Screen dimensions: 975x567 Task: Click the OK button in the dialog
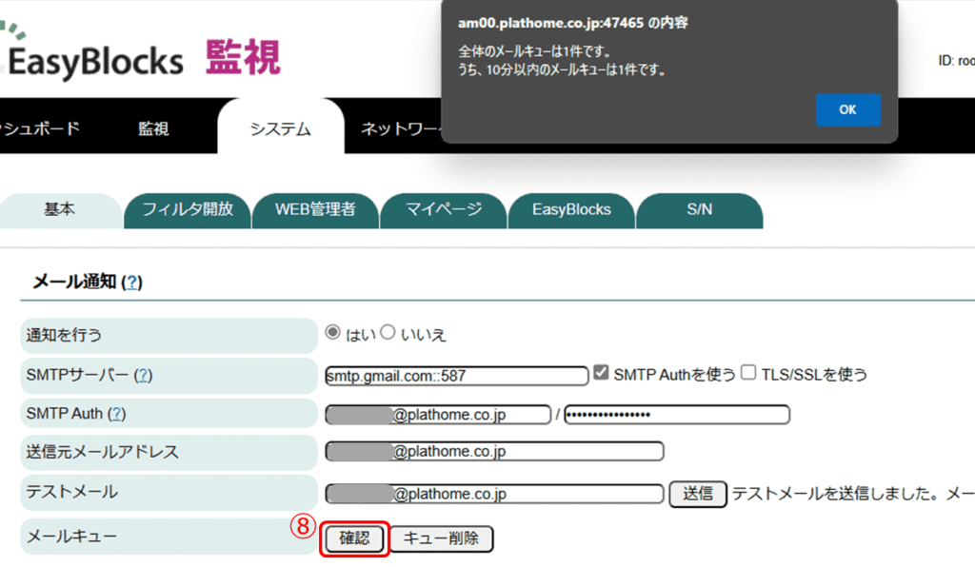coord(846,109)
